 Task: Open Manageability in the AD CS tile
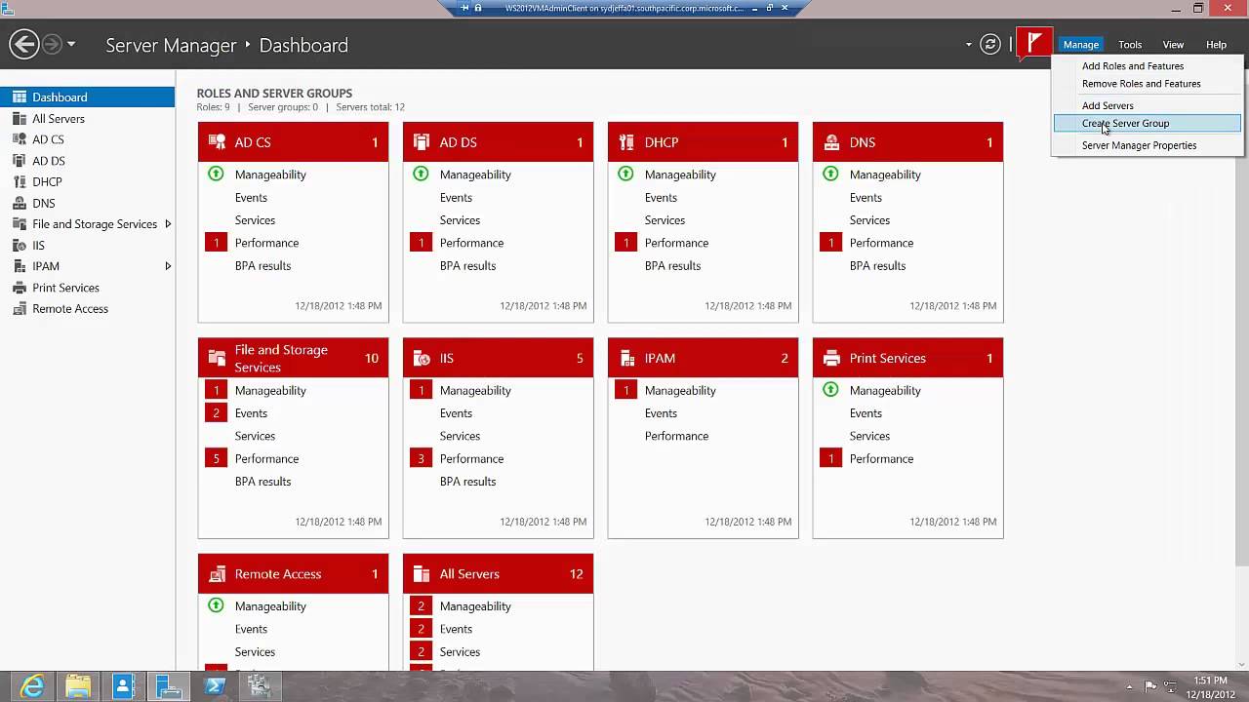pos(270,175)
